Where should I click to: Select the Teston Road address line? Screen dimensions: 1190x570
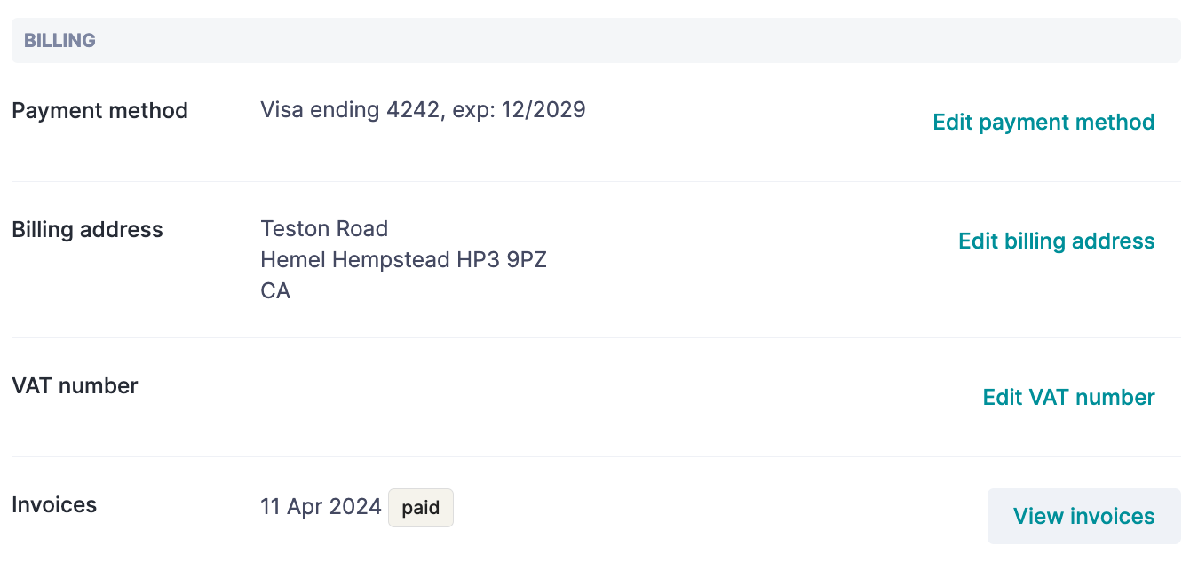[324, 229]
